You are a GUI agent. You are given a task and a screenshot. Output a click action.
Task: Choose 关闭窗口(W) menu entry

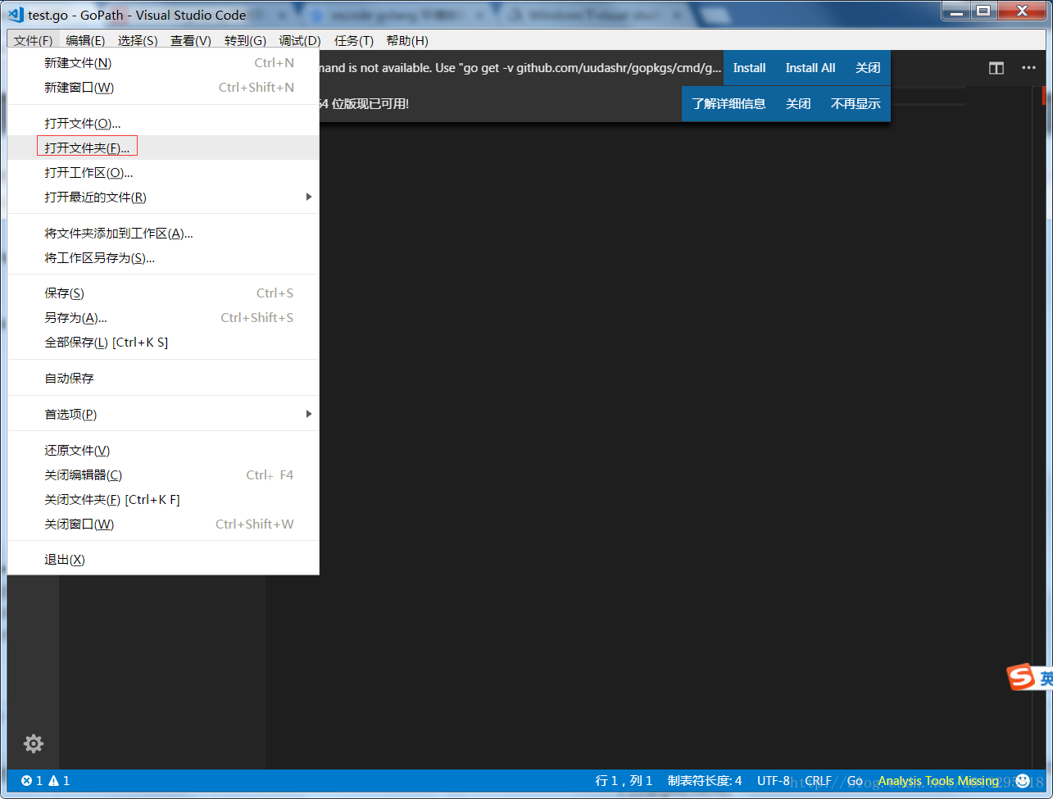point(163,524)
